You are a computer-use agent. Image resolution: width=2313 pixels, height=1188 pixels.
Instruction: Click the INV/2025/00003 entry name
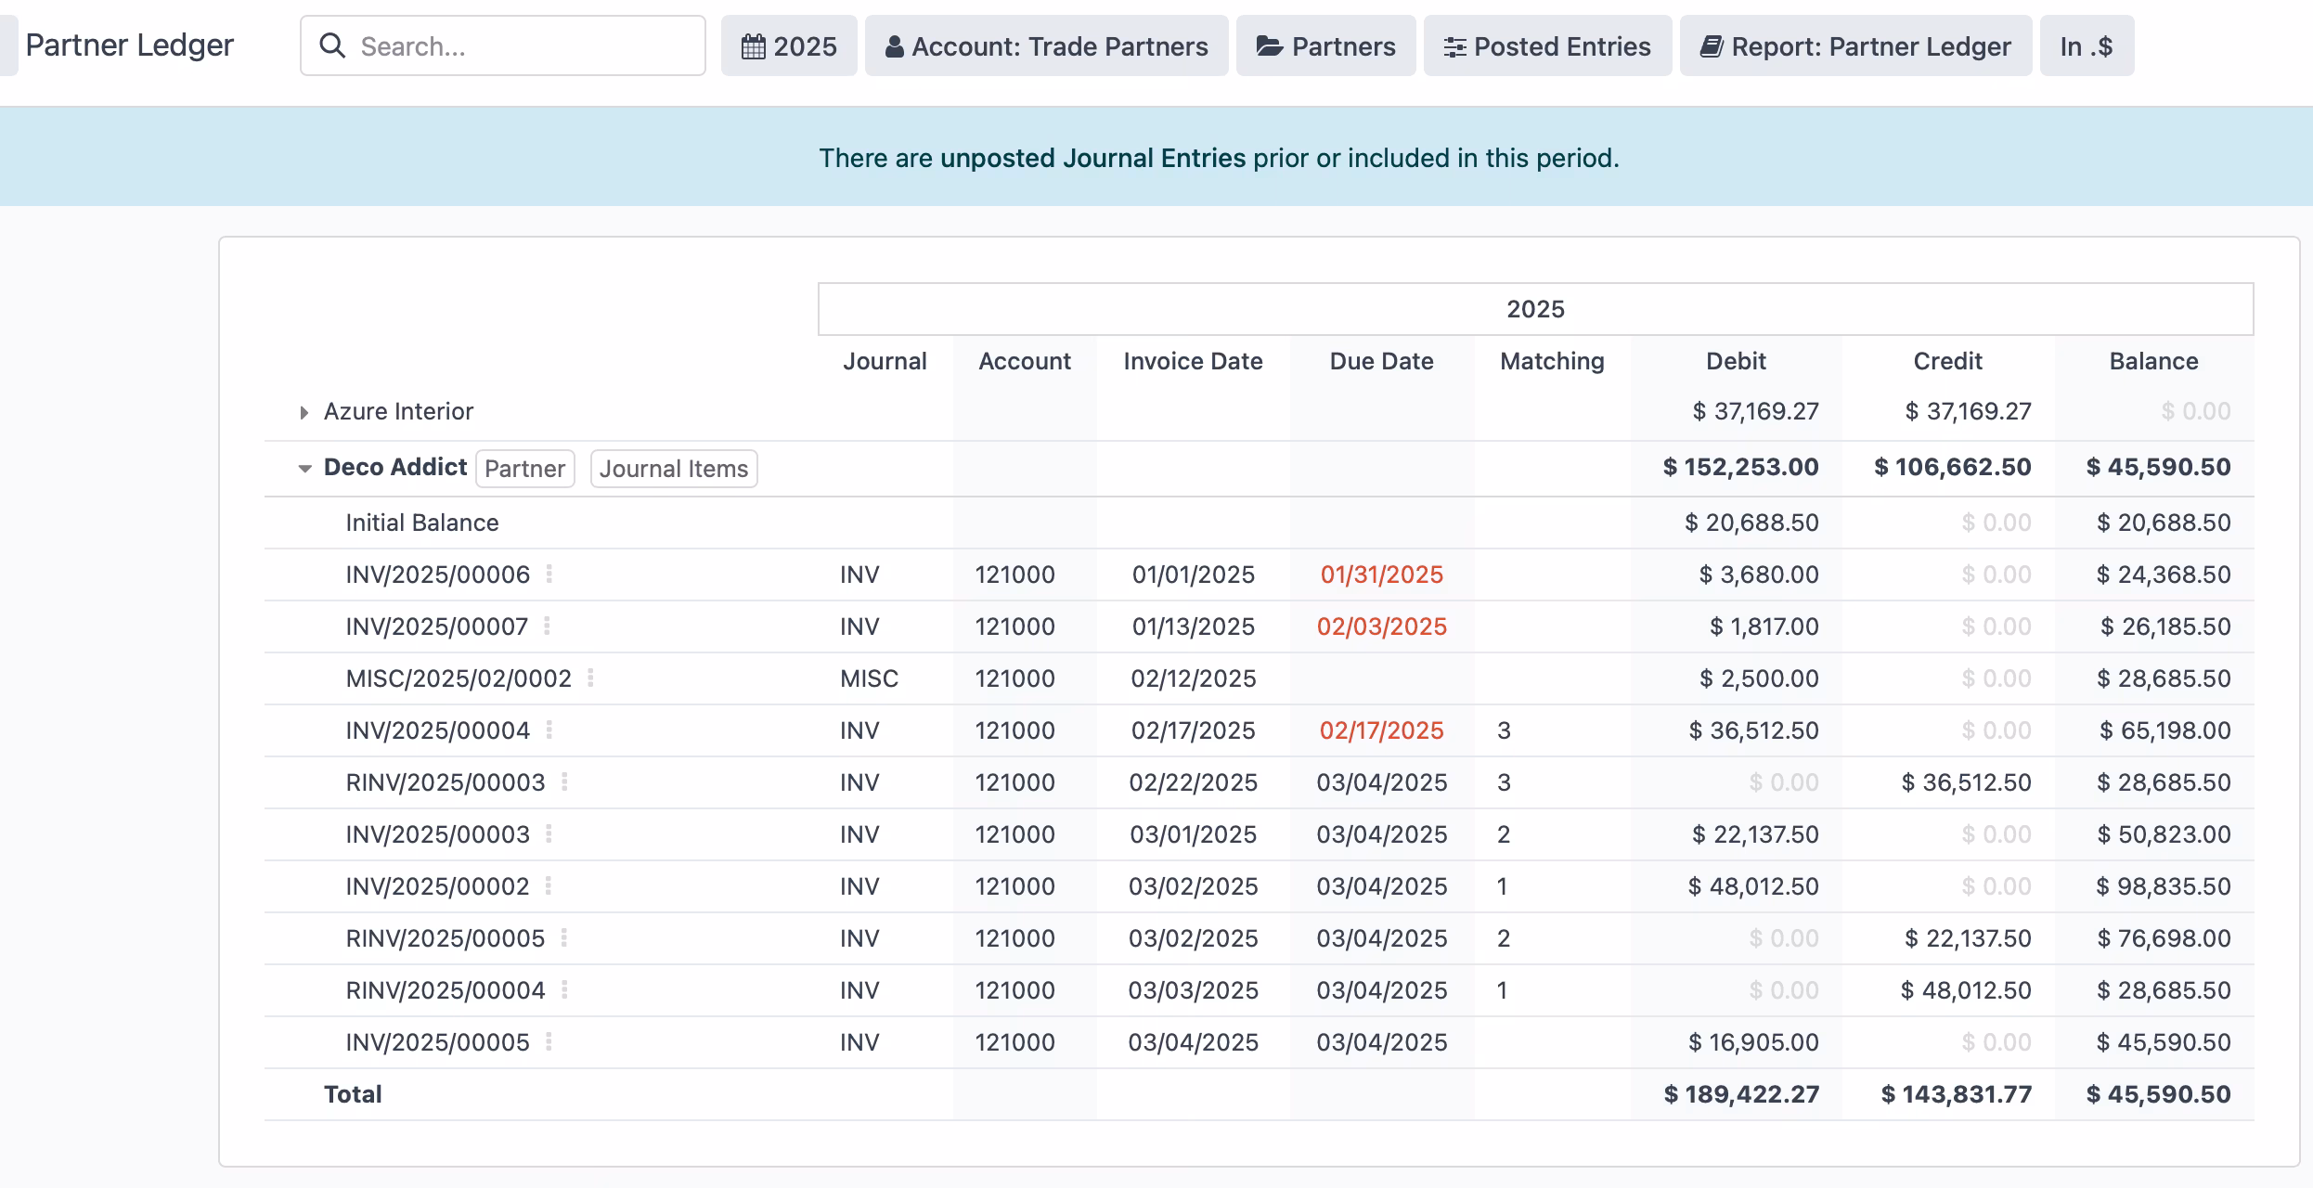point(437,834)
